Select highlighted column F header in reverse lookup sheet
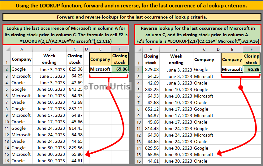263x166 pixels. click(x=252, y=50)
